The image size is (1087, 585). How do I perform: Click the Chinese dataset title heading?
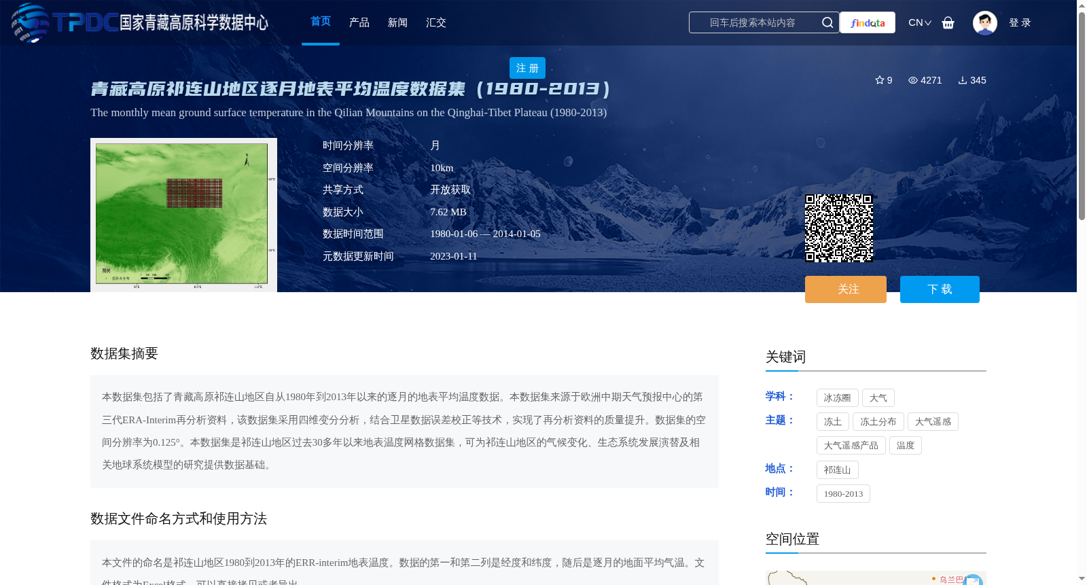351,89
